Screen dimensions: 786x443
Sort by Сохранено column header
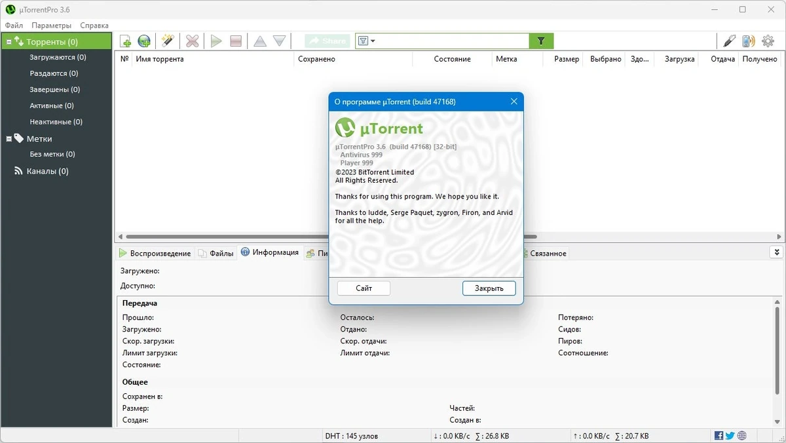click(x=353, y=59)
